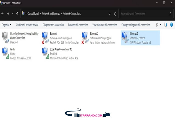Select the Ethernet 5 TAP-Windows adapter icon
Viewport: 175px width, 125px height.
(124, 37)
